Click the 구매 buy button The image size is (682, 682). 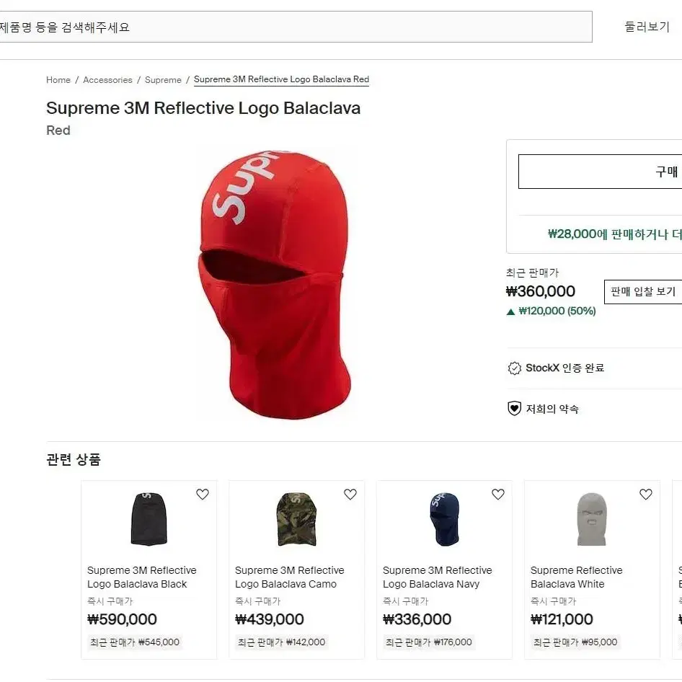click(x=601, y=172)
